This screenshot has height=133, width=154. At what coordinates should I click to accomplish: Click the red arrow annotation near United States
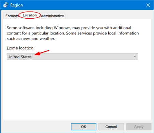pyautogui.click(x=42, y=53)
